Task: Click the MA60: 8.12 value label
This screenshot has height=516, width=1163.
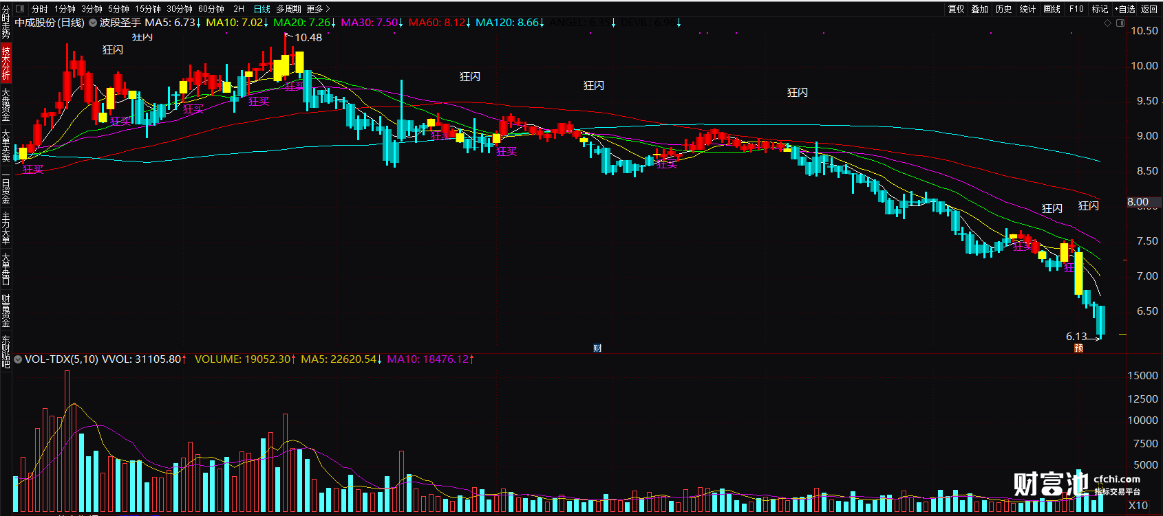Action: click(438, 23)
